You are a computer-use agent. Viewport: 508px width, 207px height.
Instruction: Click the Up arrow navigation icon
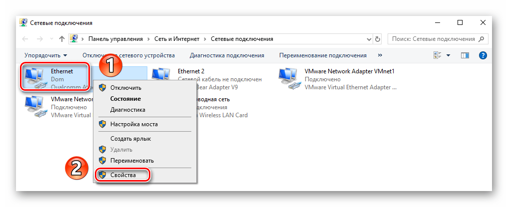pos(62,39)
